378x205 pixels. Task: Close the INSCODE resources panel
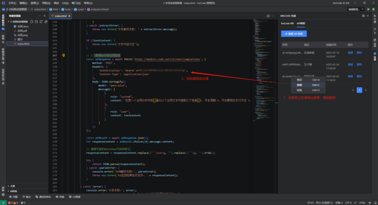tap(368, 16)
